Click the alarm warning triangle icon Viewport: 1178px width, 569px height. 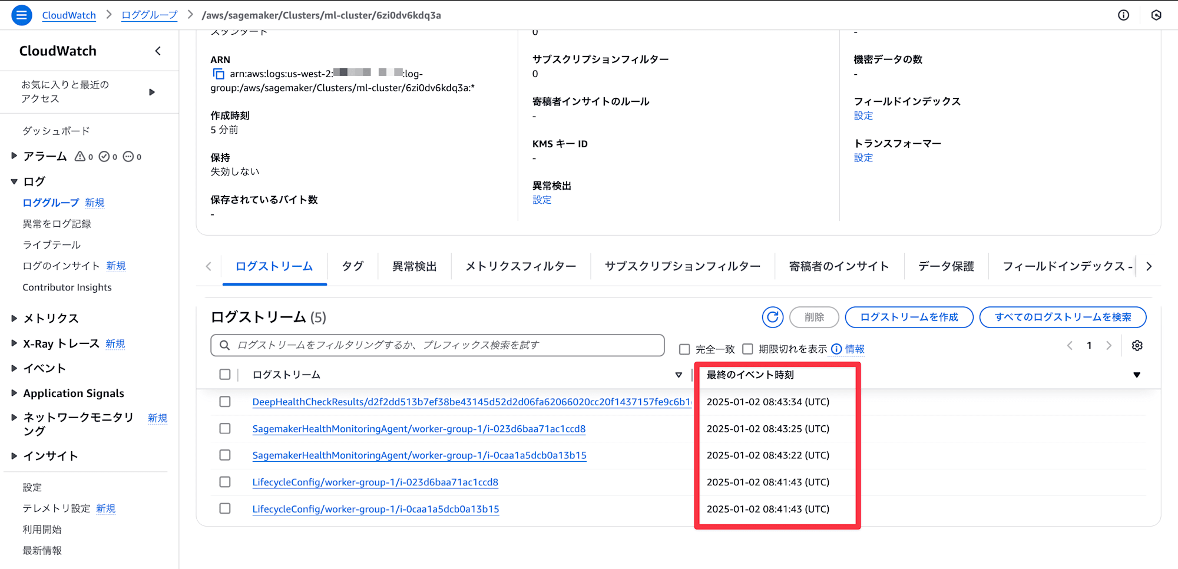(80, 157)
